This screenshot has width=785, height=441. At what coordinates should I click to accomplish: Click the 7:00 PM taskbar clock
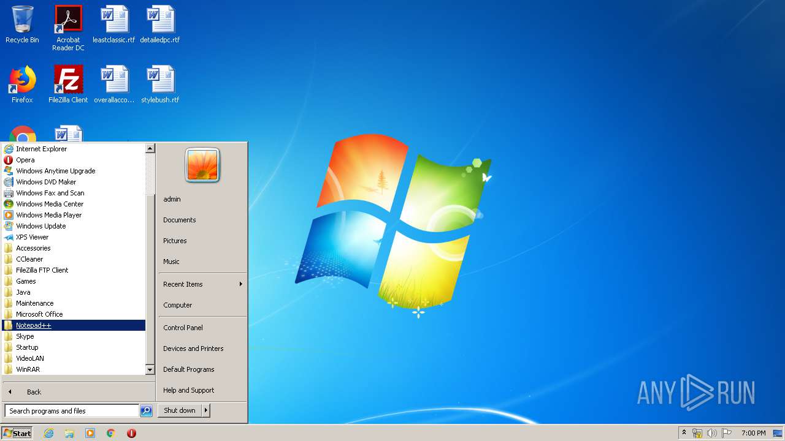(754, 433)
